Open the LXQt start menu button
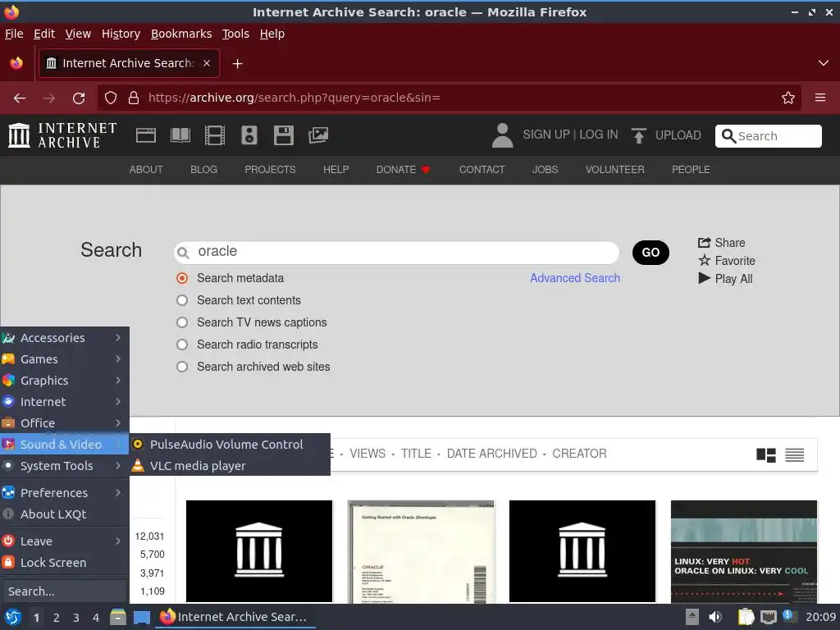 coord(13,617)
